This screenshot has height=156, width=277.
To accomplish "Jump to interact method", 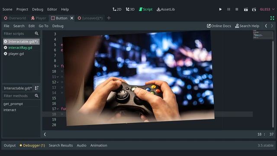I will point(10,110).
